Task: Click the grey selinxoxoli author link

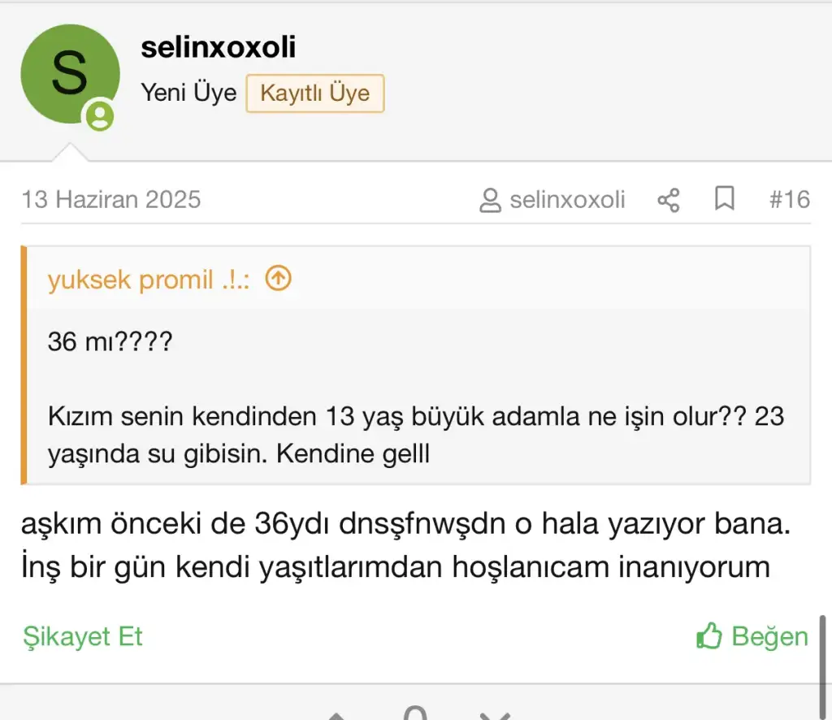Action: tap(567, 199)
